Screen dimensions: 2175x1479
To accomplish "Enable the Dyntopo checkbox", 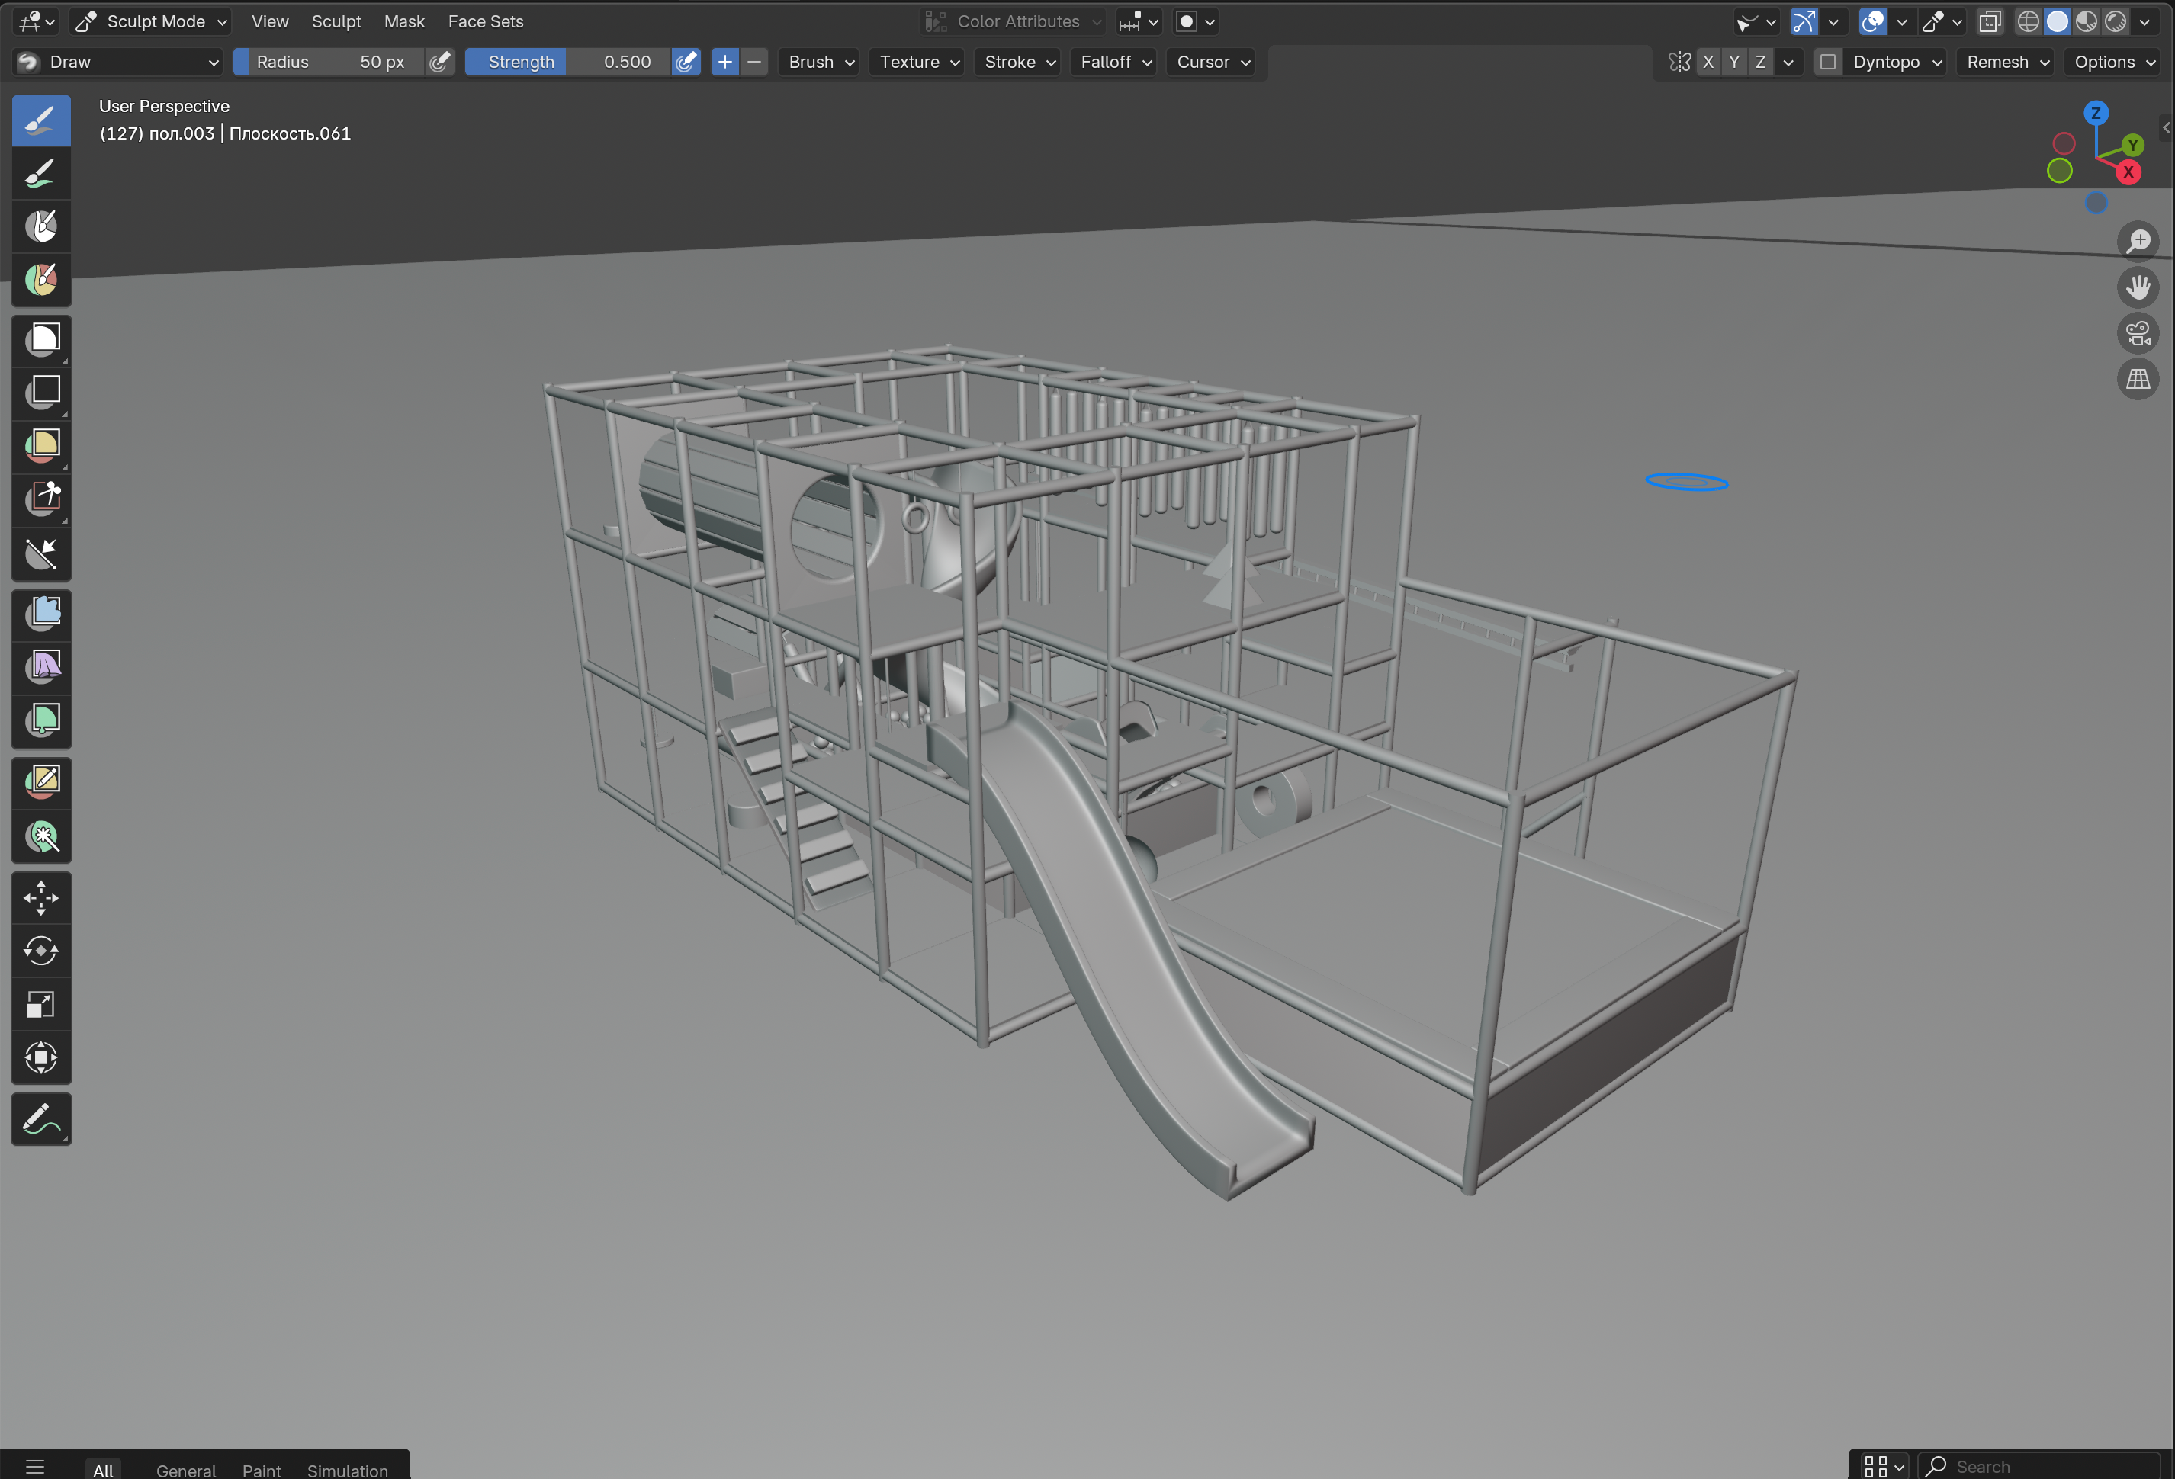I will [1826, 62].
